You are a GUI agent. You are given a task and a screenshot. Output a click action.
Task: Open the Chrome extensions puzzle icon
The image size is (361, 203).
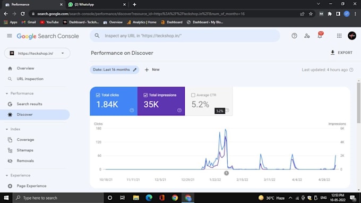(330, 14)
